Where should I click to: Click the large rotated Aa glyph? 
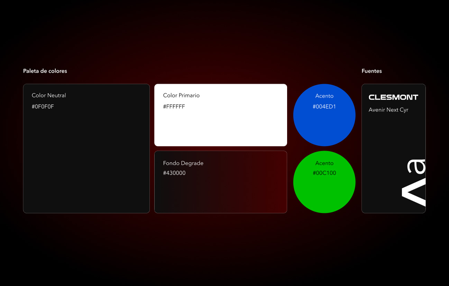pos(414,182)
